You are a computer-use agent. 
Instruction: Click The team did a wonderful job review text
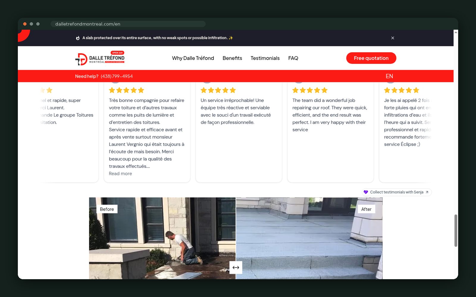point(330,115)
